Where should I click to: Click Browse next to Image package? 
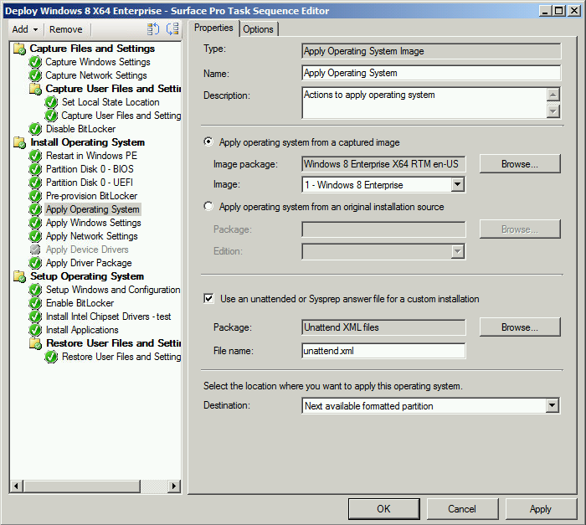click(520, 164)
